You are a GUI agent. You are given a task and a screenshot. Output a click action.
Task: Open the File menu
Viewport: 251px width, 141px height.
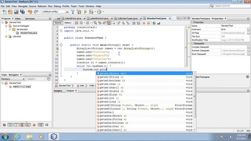pos(3,6)
